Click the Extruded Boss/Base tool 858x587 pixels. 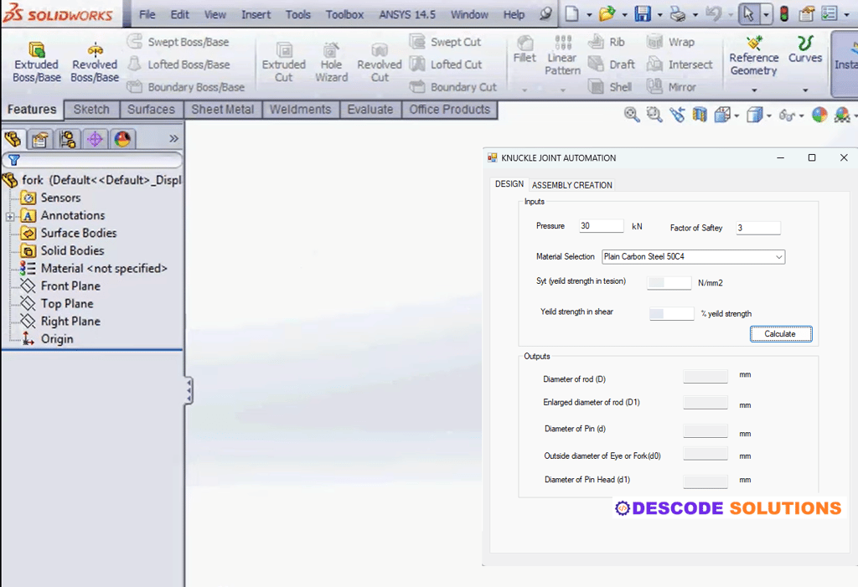point(37,62)
